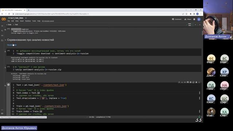Share this page icon in address bar
This screenshot has height=131, width=233.
tap(183, 14)
